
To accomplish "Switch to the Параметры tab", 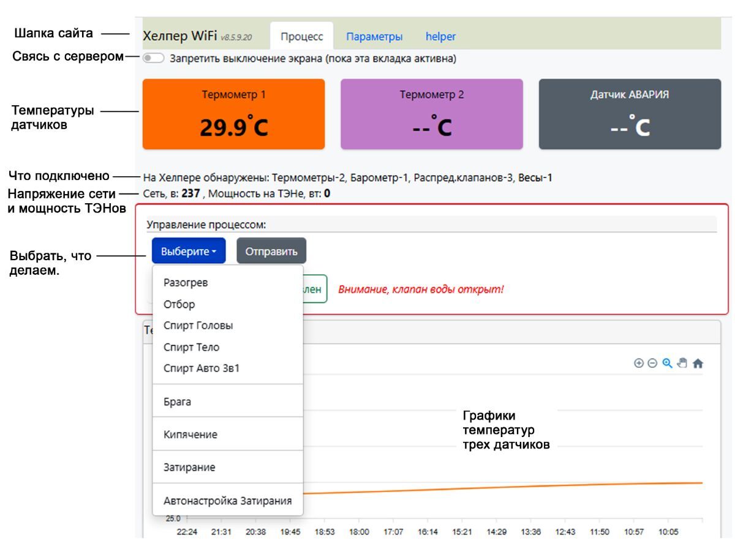I will [x=374, y=37].
